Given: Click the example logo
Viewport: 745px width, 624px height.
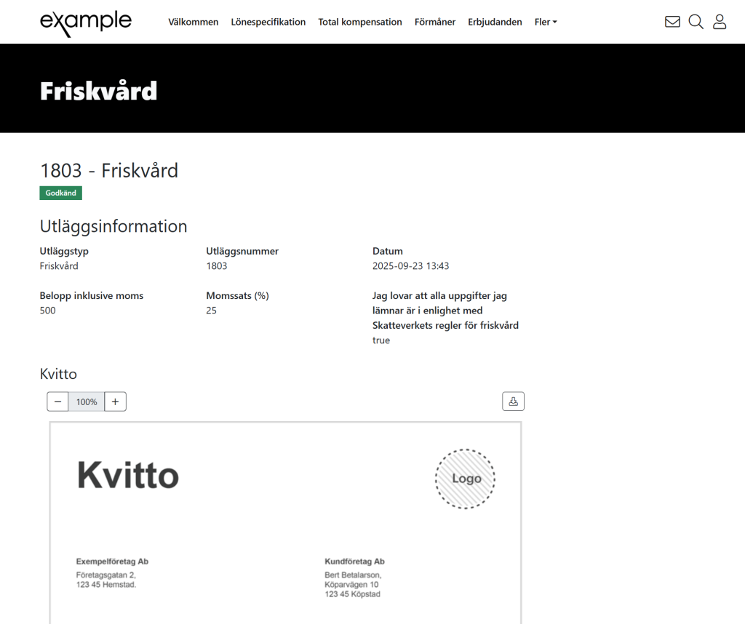Looking at the screenshot, I should (86, 22).
